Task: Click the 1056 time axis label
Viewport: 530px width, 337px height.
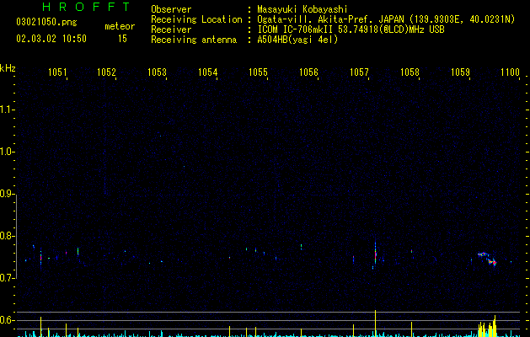Action: point(308,72)
